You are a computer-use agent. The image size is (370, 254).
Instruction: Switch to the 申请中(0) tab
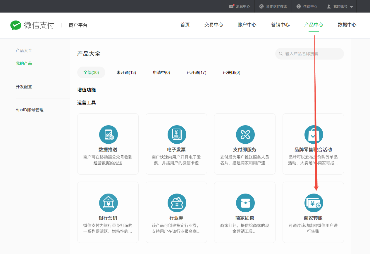pyautogui.click(x=161, y=72)
